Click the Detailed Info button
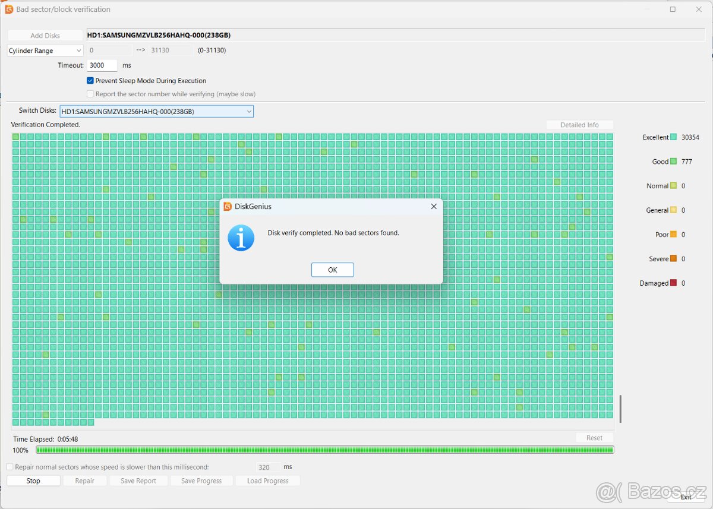 [x=580, y=125]
